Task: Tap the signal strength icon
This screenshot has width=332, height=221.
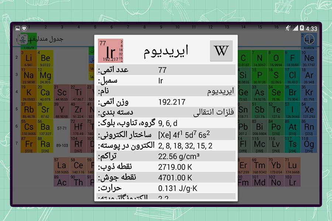Action: click(x=295, y=28)
